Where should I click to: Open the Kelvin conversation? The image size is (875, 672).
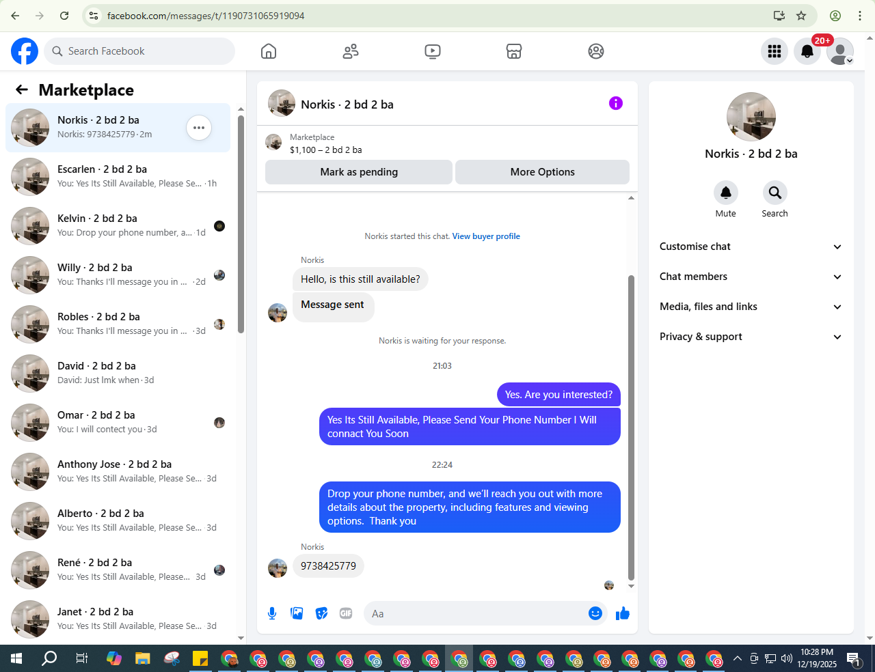pyautogui.click(x=118, y=226)
